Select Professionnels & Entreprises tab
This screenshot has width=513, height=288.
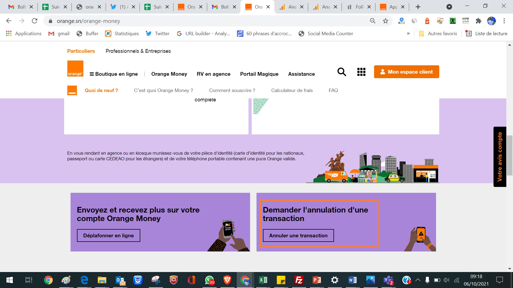(x=138, y=51)
